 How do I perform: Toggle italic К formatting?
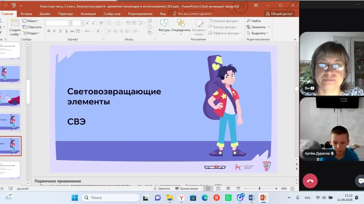[x=55, y=31]
